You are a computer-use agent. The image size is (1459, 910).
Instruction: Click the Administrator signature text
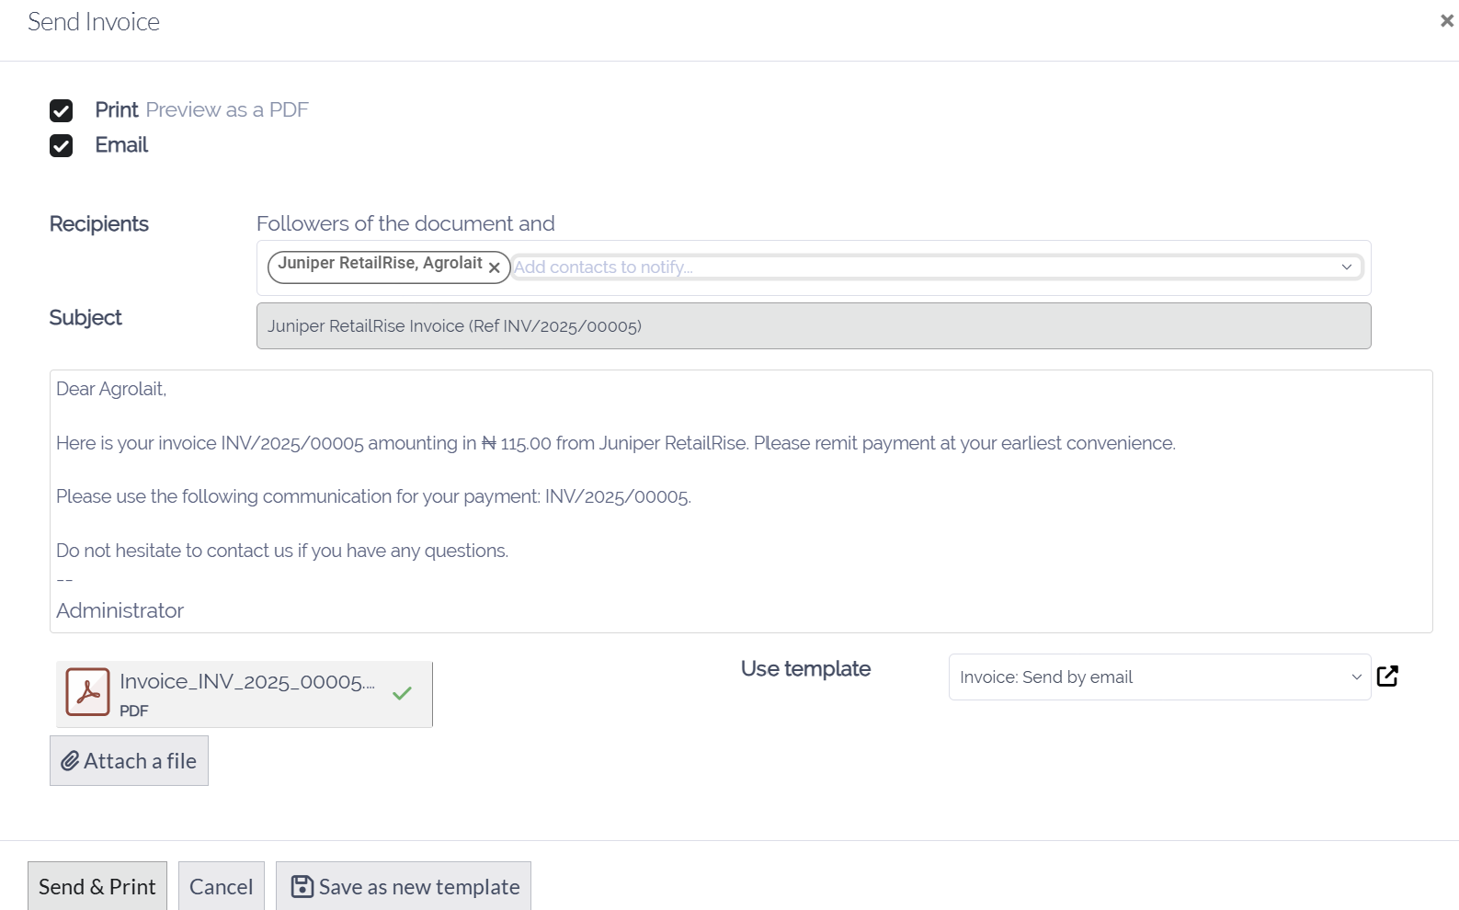120,610
